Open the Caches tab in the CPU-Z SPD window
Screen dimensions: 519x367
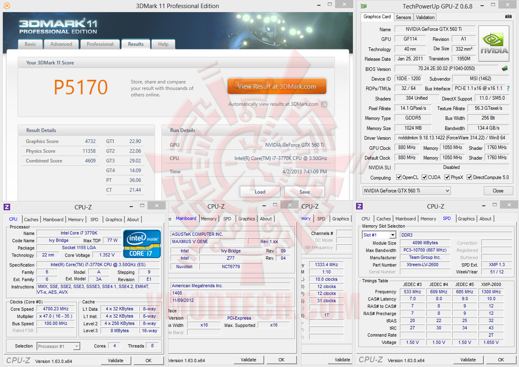384,219
